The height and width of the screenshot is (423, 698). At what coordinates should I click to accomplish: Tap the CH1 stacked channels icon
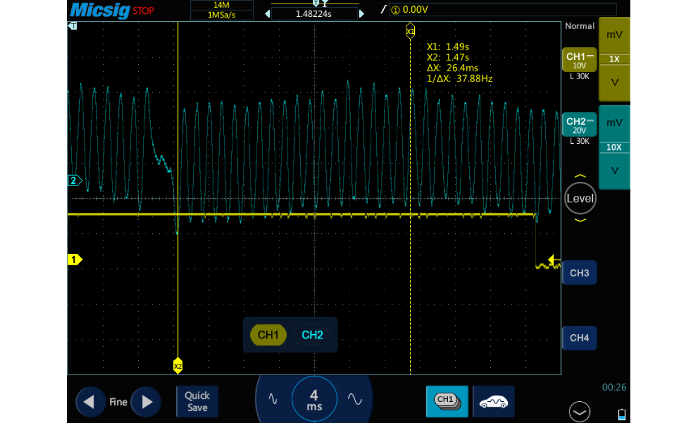coord(446,401)
